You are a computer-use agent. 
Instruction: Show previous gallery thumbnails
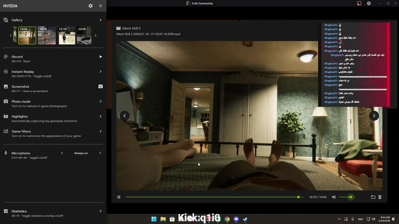coord(11,35)
